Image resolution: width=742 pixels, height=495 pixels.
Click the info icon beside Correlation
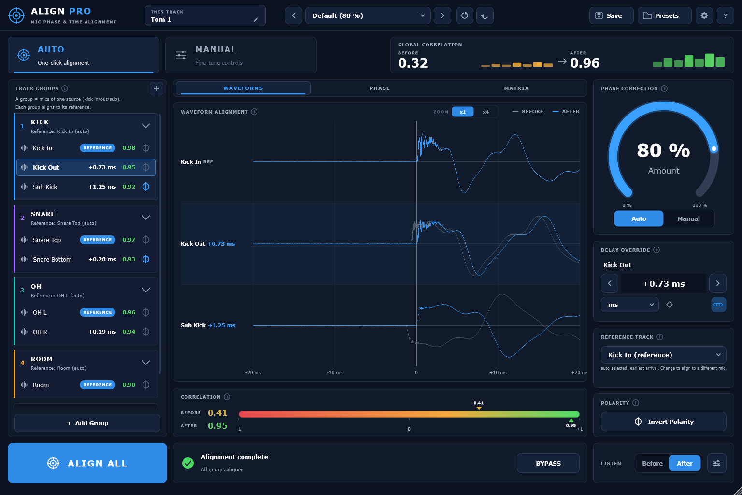point(227,397)
